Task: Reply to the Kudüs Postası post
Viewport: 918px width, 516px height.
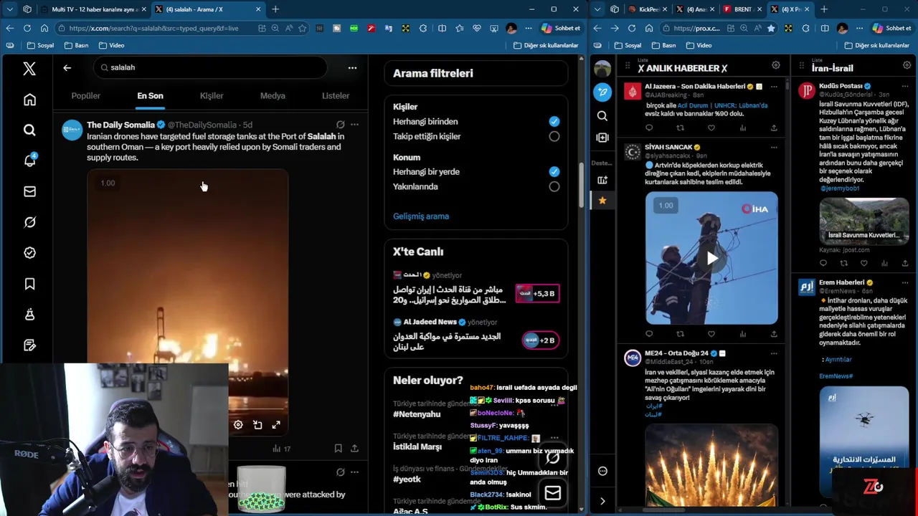Action: (823, 264)
